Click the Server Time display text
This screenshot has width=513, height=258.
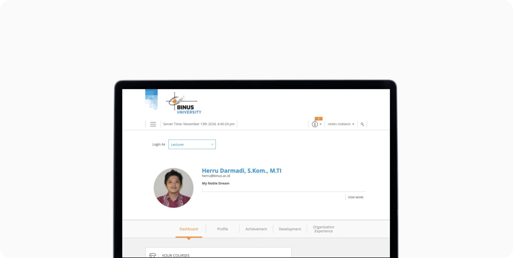click(x=199, y=124)
